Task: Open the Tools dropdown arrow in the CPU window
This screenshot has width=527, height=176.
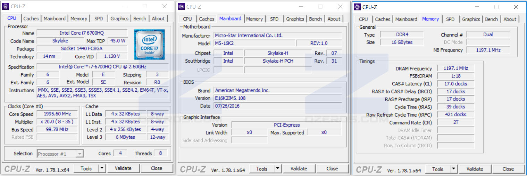Action: [102, 168]
